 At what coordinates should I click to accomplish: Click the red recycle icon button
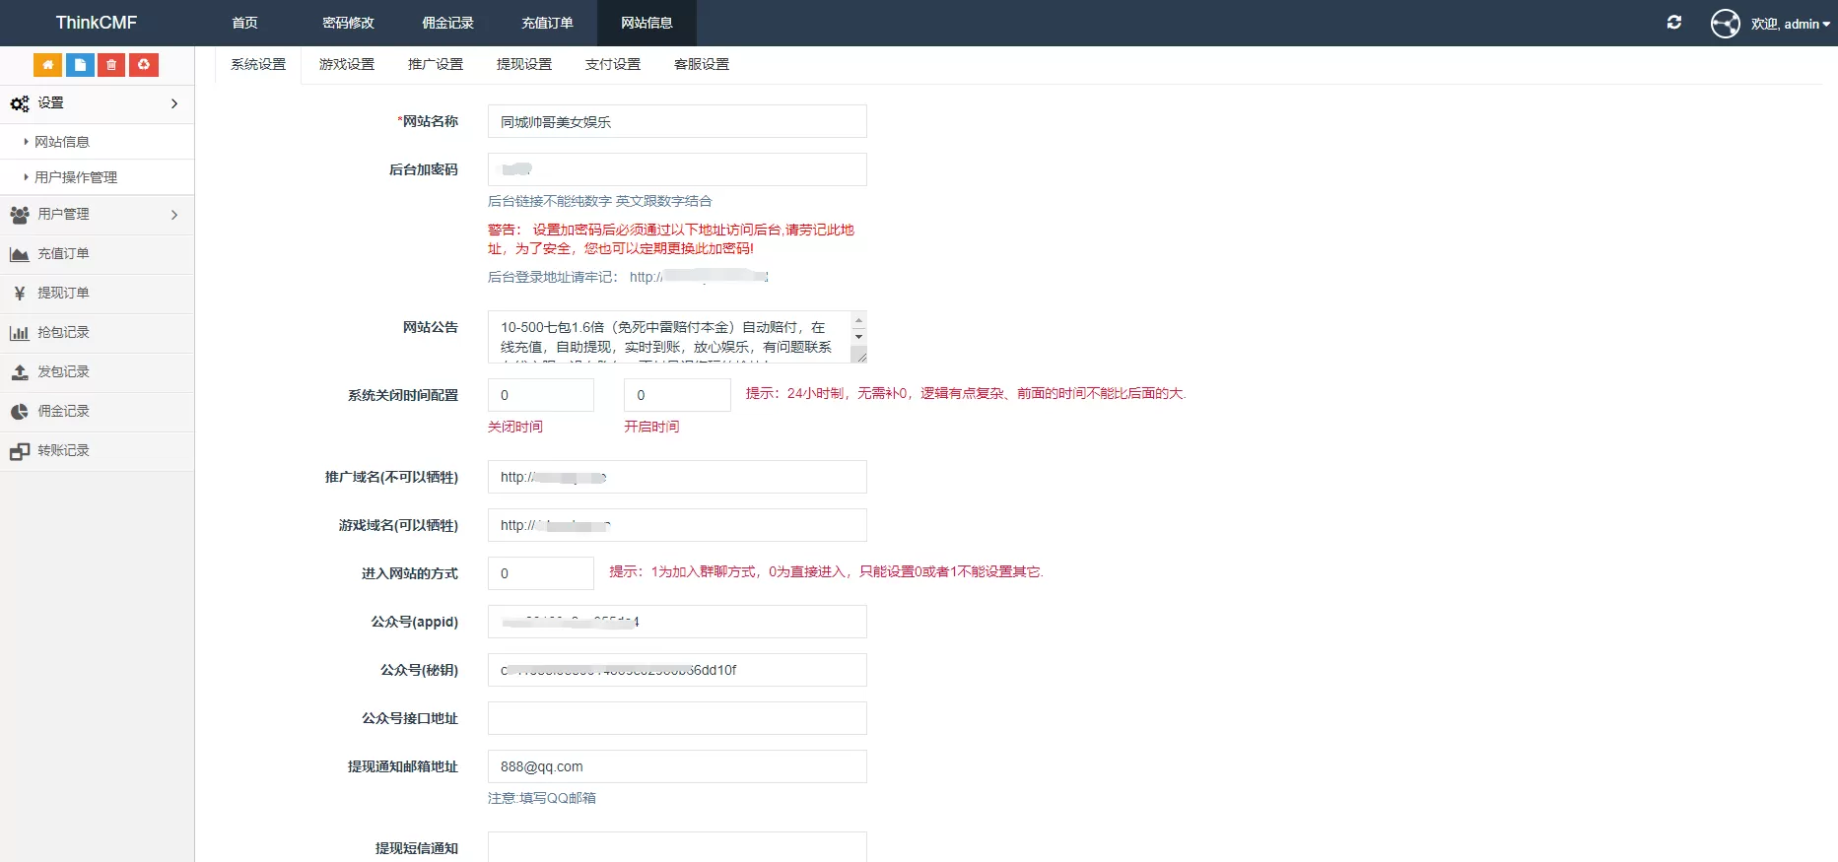[x=144, y=65]
